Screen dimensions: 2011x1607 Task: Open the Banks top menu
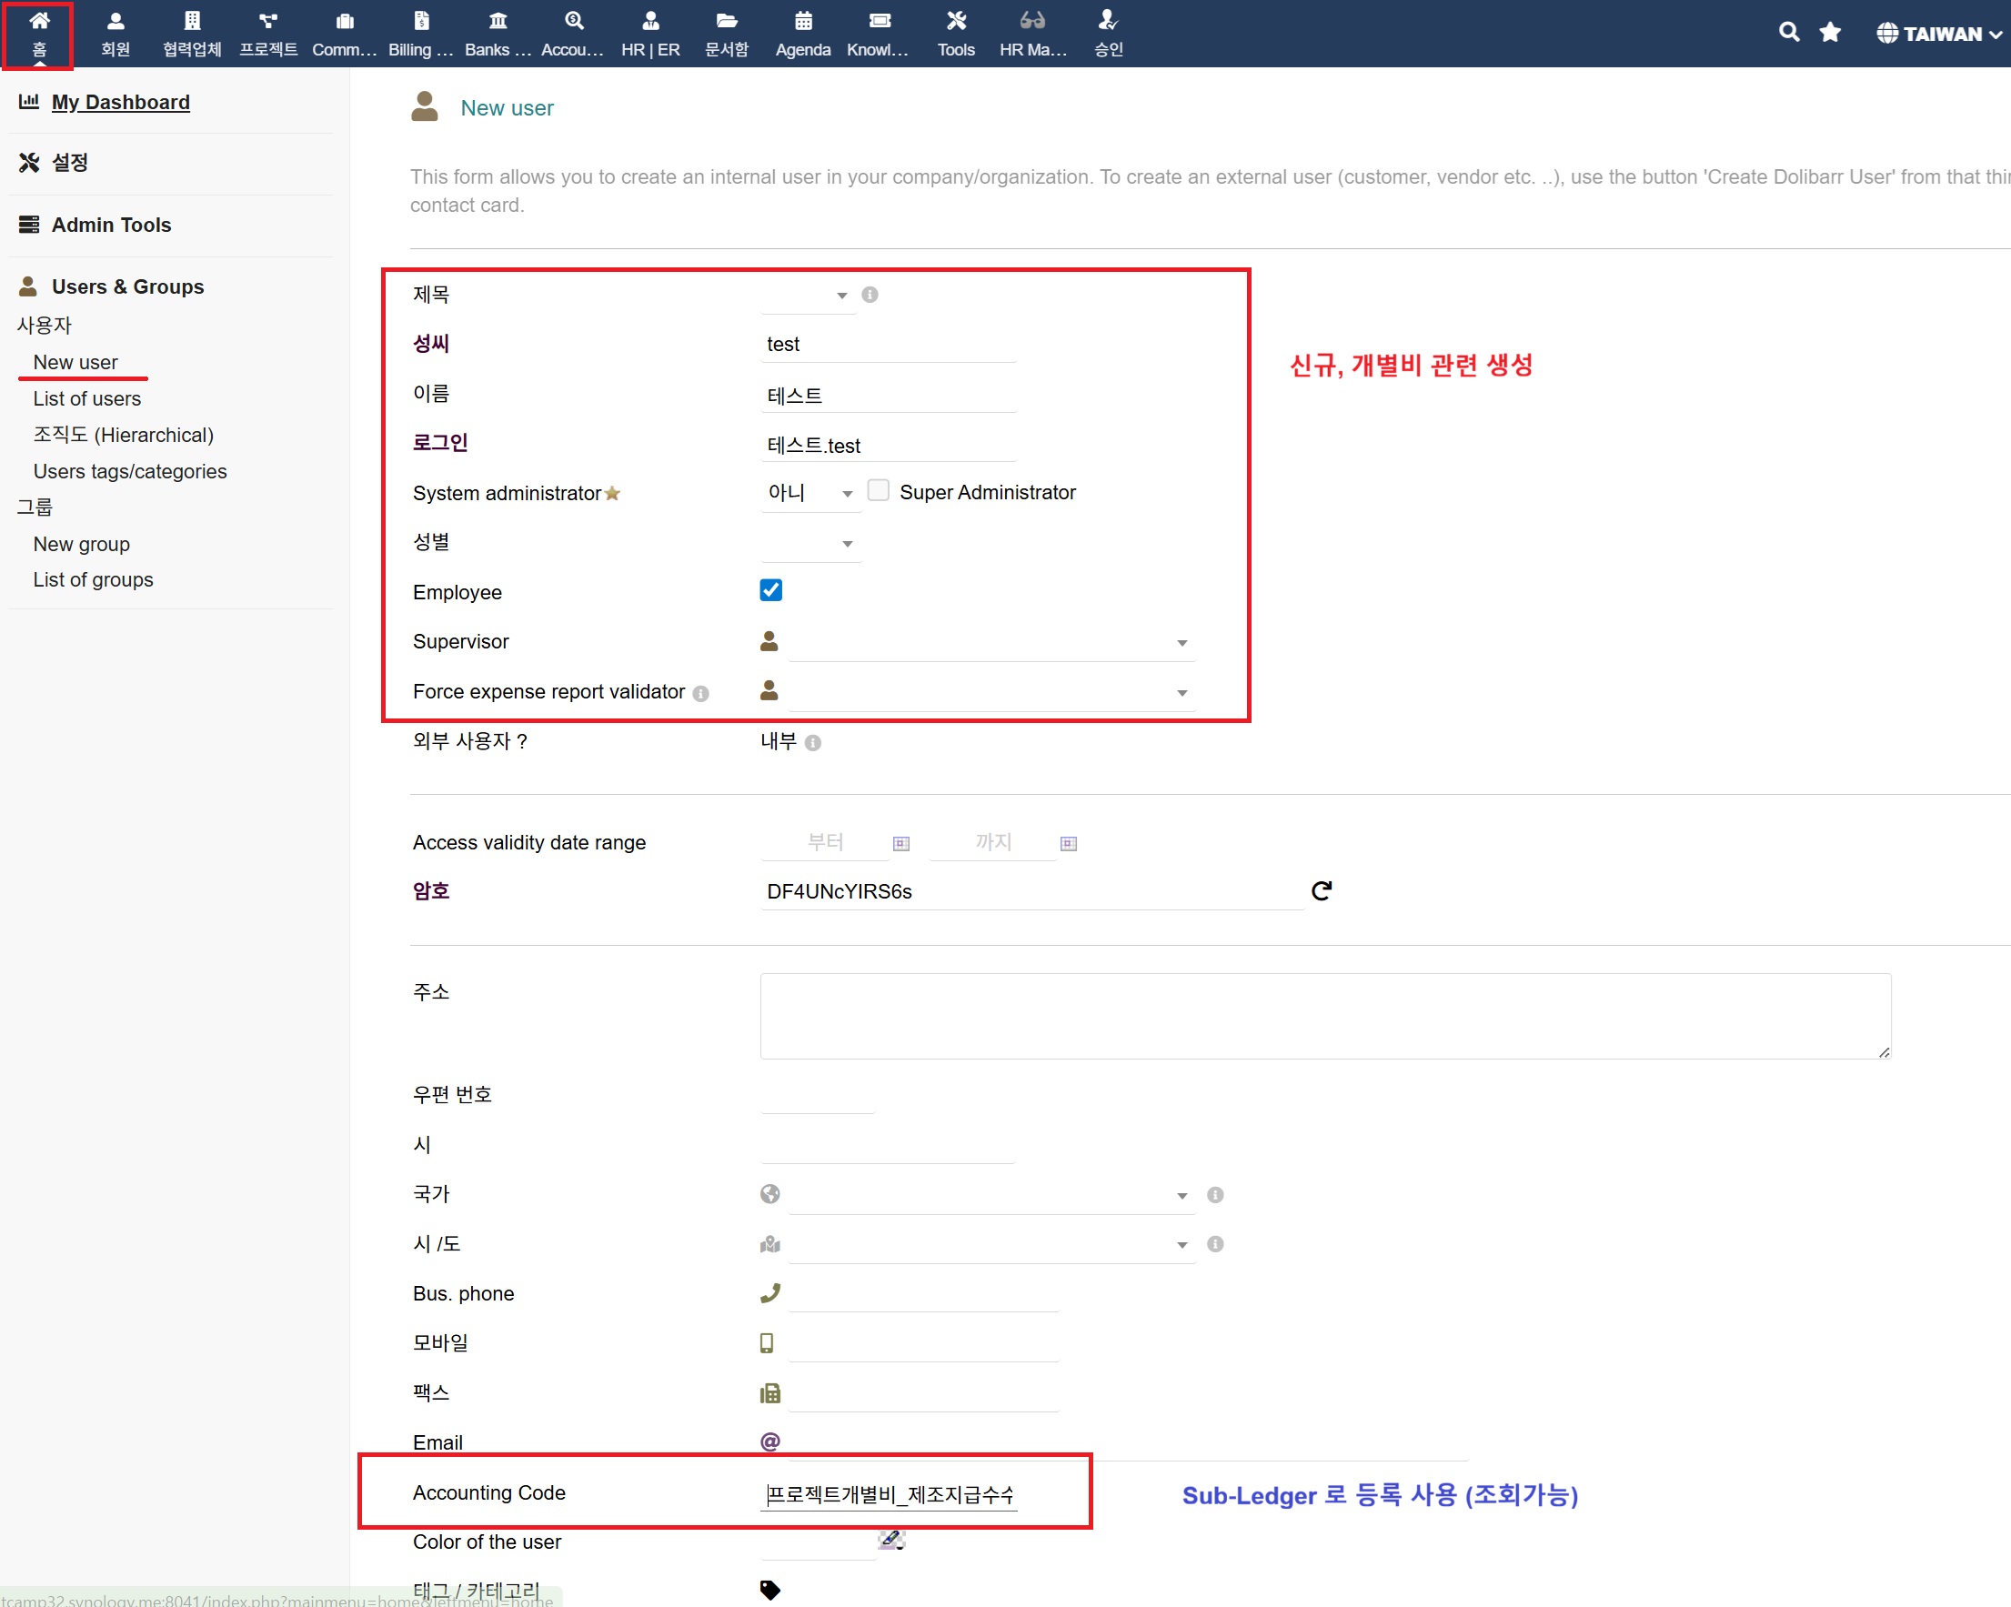pyautogui.click(x=498, y=33)
